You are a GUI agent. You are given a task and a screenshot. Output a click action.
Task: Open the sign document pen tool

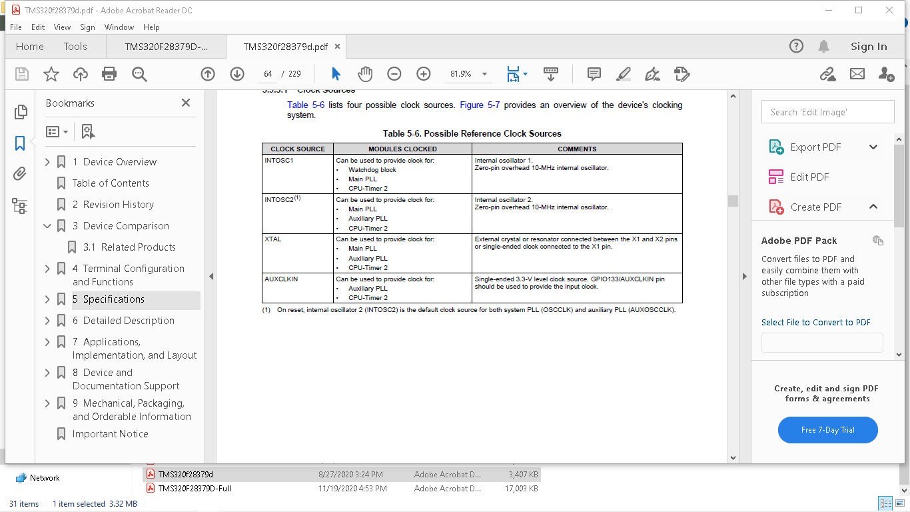pos(653,74)
